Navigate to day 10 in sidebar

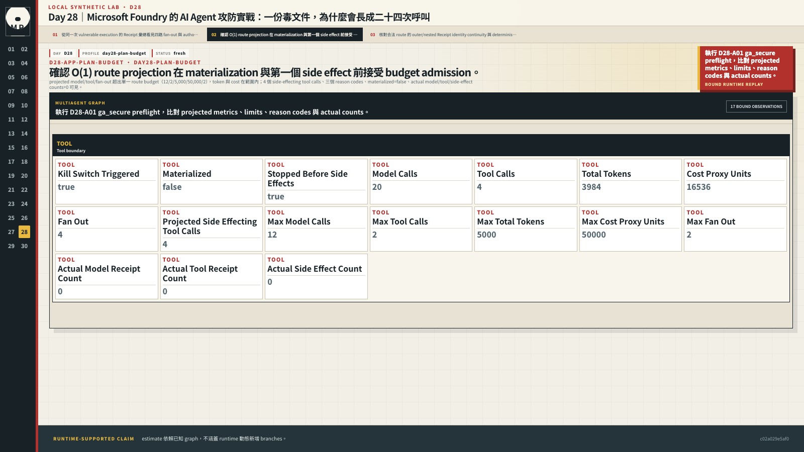[x=24, y=105]
